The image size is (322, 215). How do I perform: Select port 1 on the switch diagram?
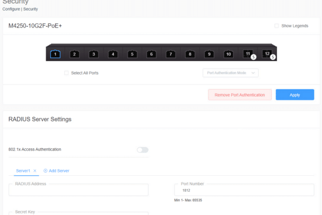click(55, 54)
